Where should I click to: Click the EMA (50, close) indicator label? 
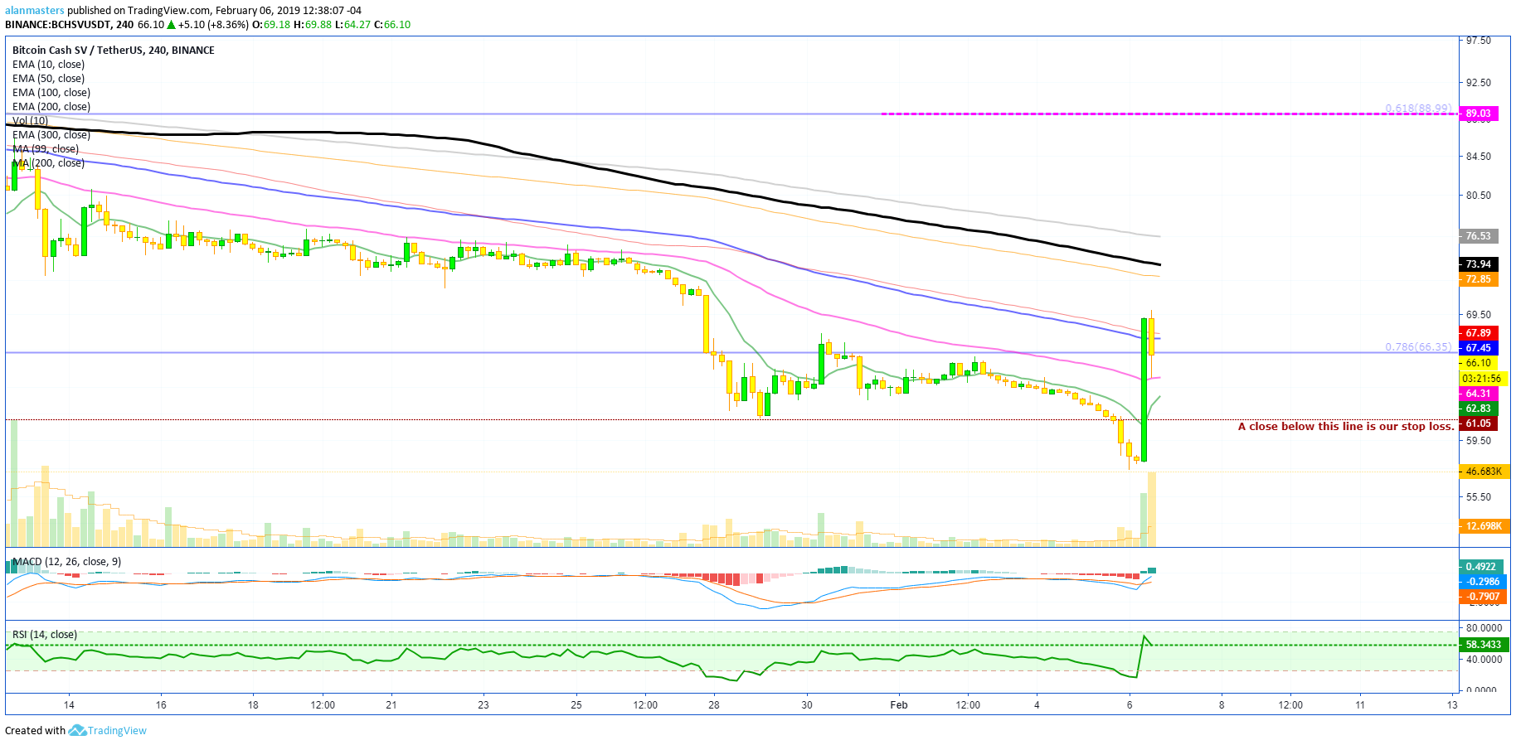pos(48,79)
